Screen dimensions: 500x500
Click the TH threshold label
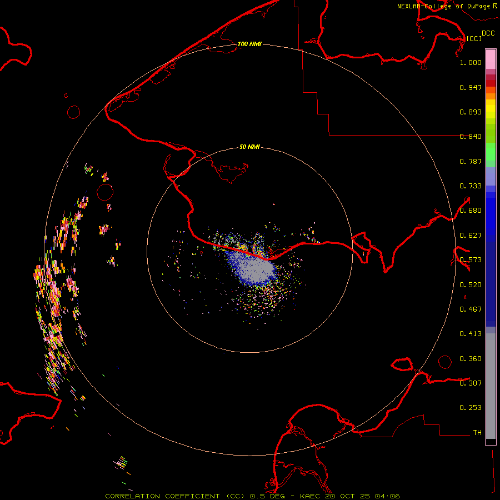[x=477, y=432]
